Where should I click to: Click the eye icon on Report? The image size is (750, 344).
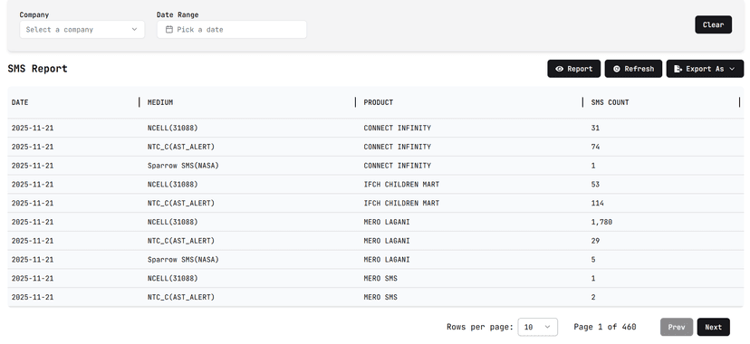[559, 69]
